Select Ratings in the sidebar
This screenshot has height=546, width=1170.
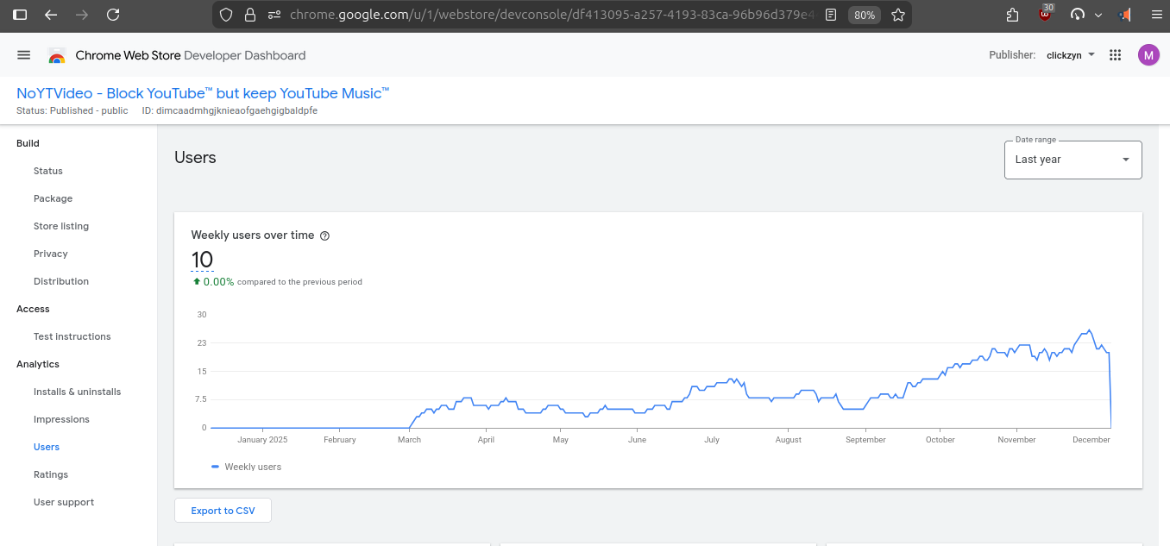(x=51, y=474)
